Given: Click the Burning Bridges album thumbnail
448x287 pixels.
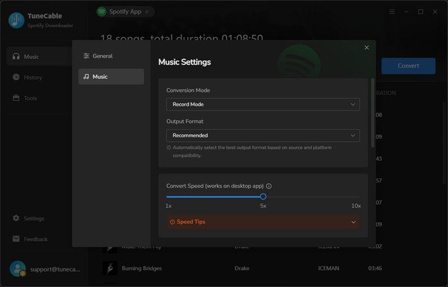Looking at the screenshot, I should pyautogui.click(x=110, y=268).
